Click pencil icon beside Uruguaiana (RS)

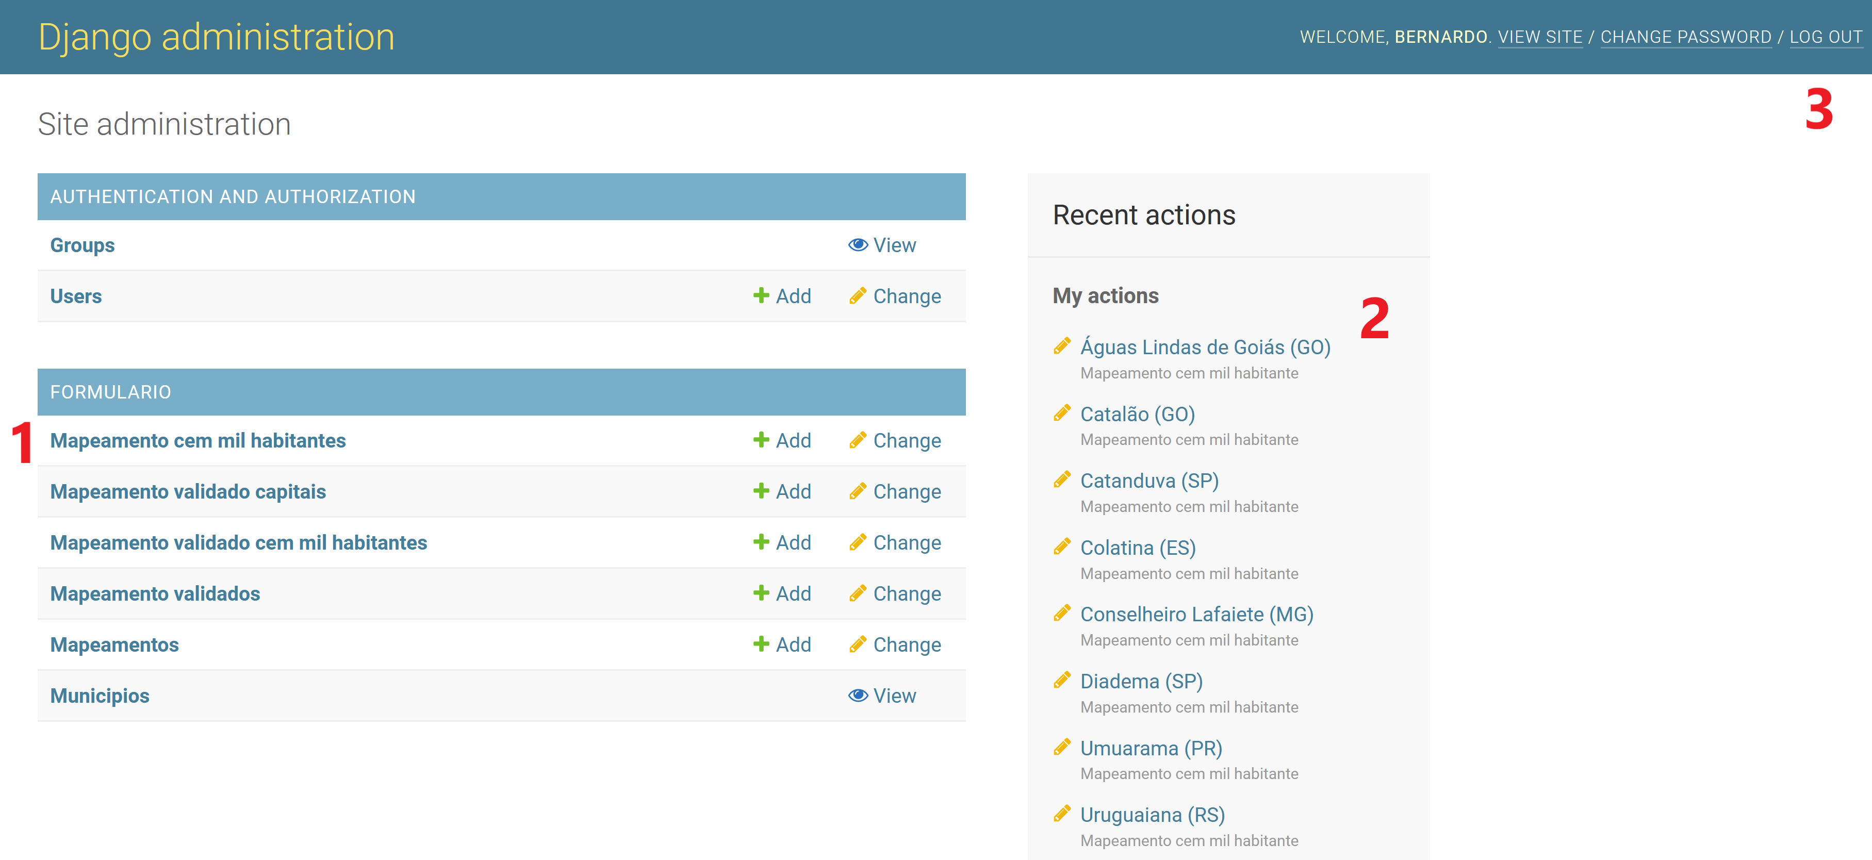tap(1062, 814)
